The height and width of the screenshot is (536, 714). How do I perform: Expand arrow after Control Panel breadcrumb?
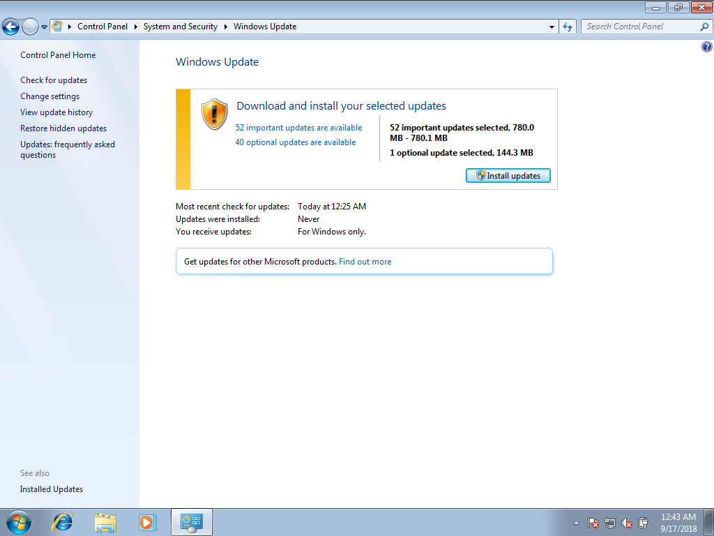coord(136,27)
